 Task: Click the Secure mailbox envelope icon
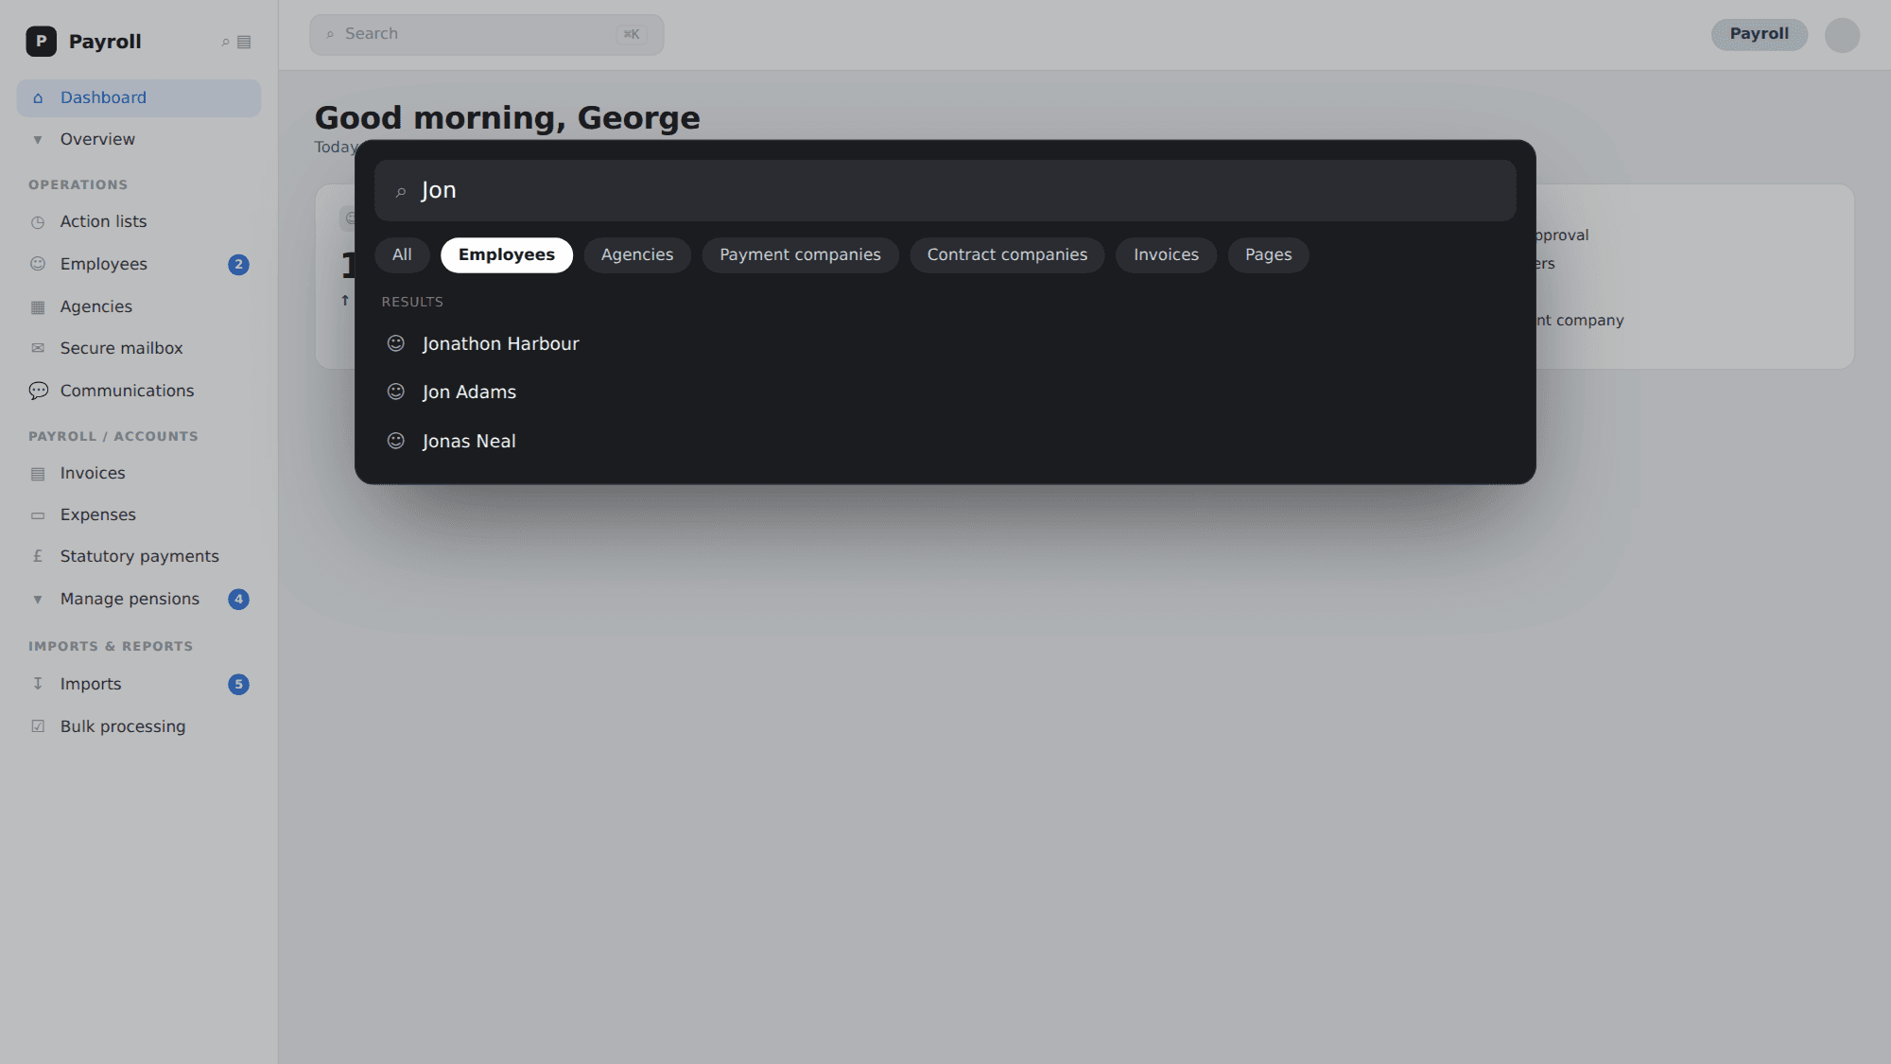tap(38, 348)
